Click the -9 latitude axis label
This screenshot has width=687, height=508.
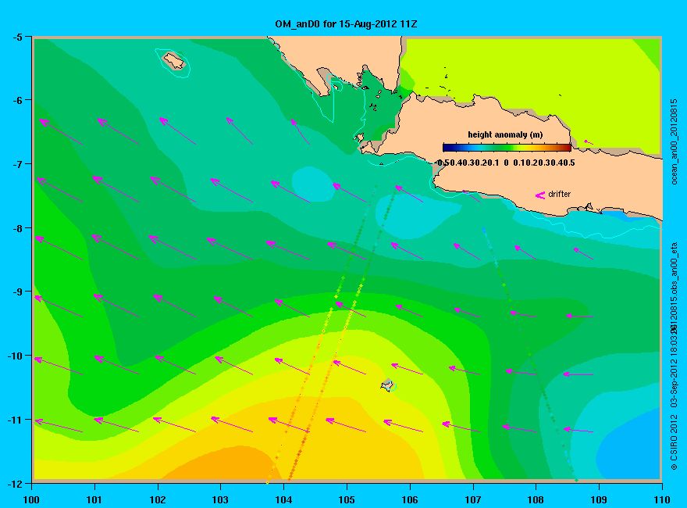point(17,292)
